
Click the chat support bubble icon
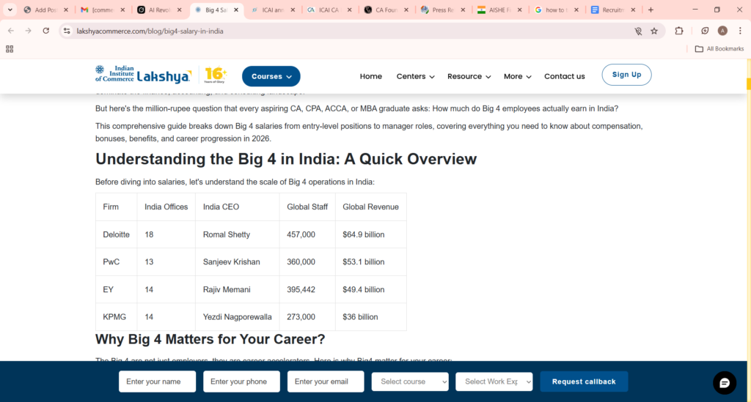click(724, 383)
